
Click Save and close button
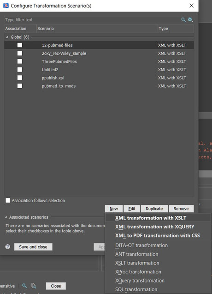click(33, 247)
